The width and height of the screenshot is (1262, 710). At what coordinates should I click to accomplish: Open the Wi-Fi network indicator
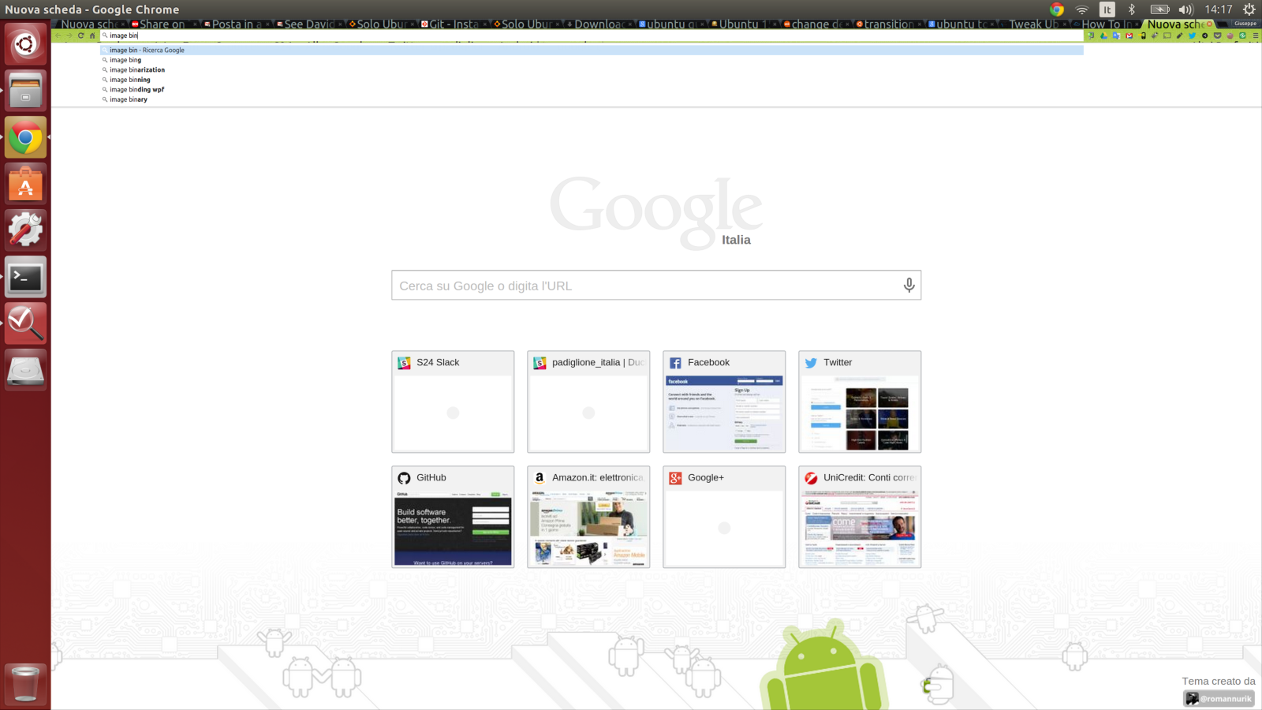pos(1082,9)
